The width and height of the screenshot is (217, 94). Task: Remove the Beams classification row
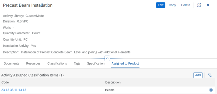(210, 90)
